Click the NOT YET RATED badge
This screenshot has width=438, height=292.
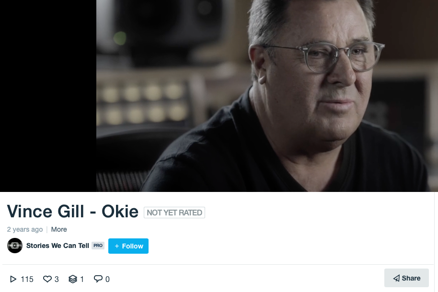(x=174, y=213)
